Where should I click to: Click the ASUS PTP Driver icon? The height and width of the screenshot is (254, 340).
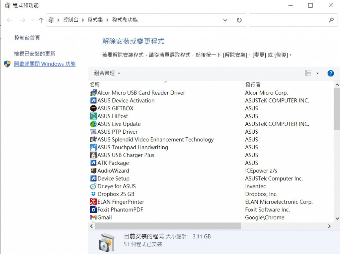coord(93,132)
